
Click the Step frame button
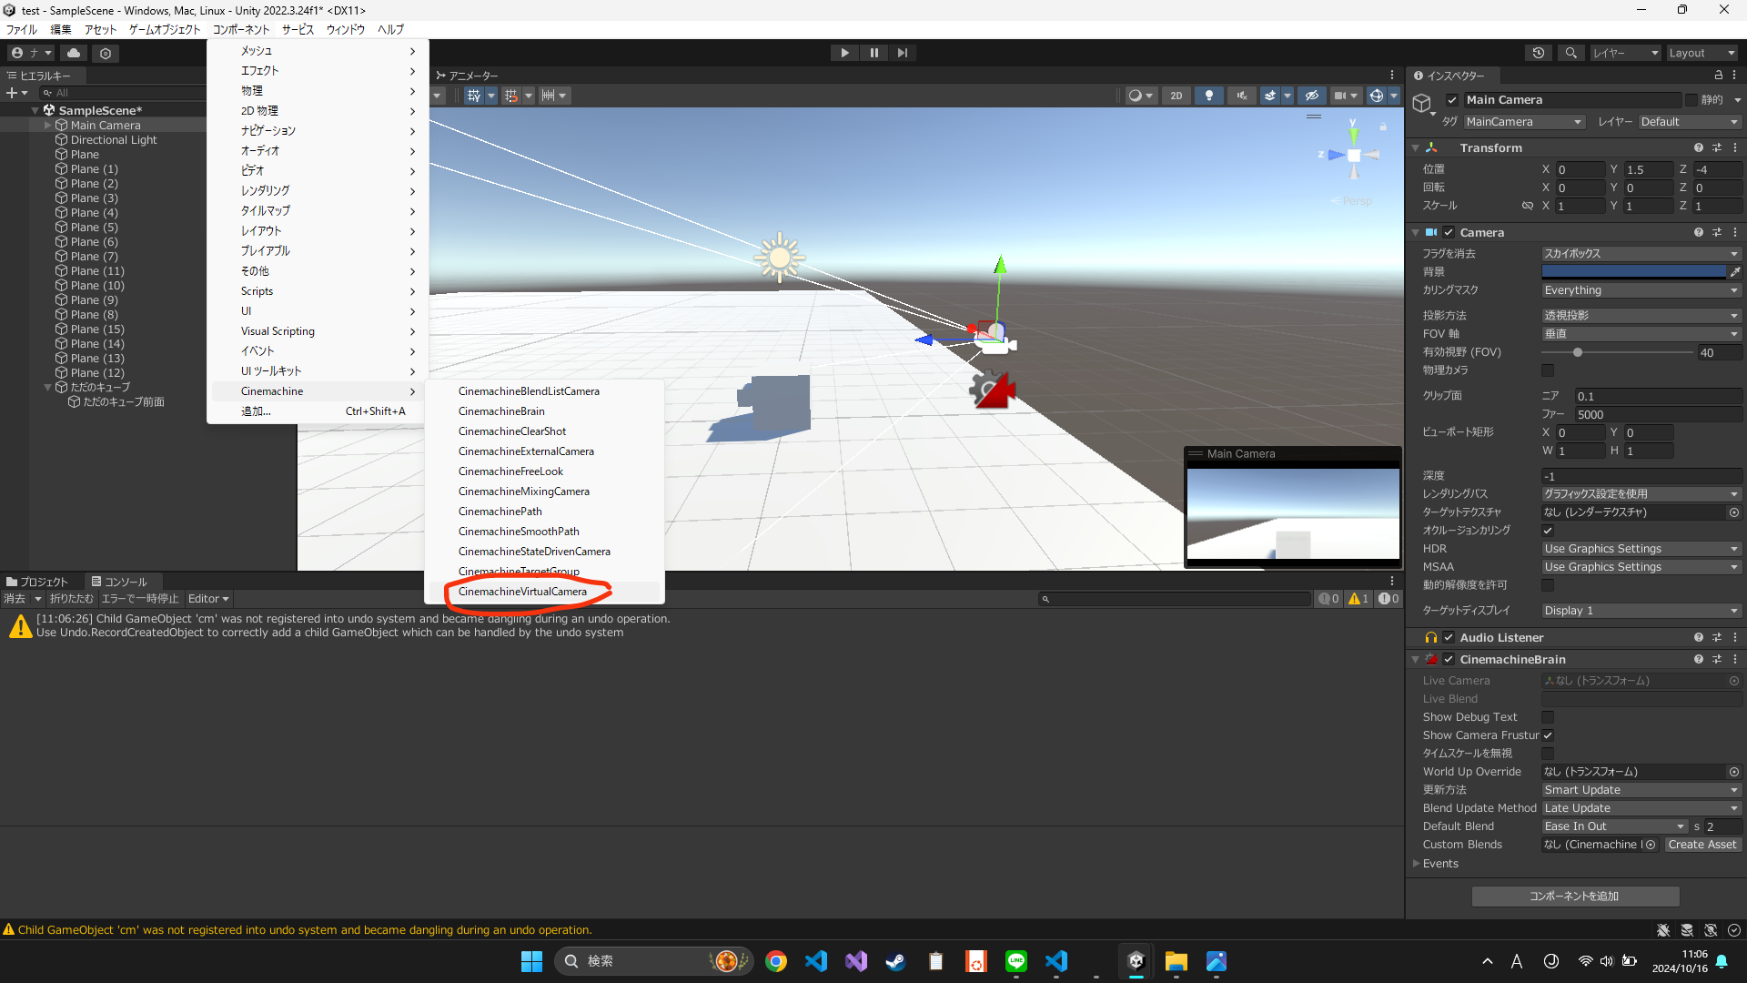[x=902, y=53]
